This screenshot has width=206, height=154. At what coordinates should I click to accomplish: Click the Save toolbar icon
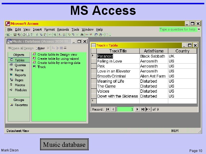click(15, 35)
